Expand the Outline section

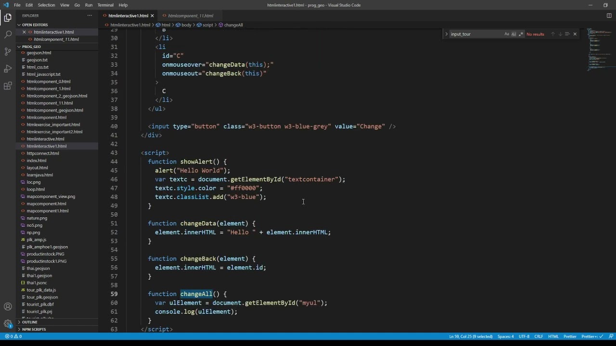[x=29, y=322]
